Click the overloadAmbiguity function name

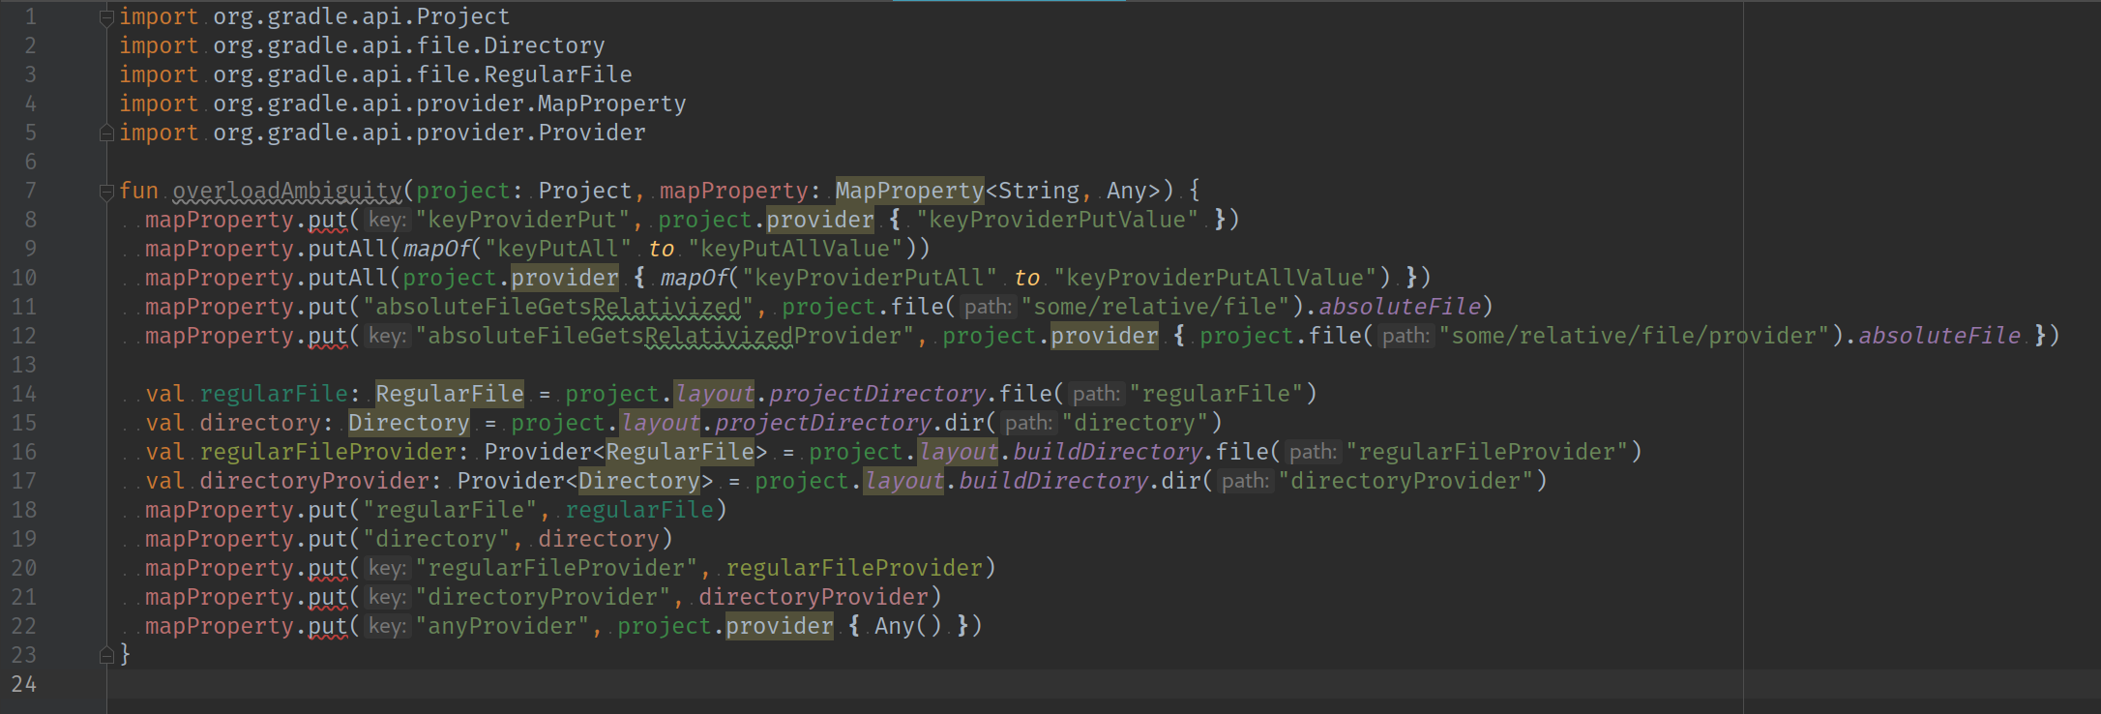287,191
